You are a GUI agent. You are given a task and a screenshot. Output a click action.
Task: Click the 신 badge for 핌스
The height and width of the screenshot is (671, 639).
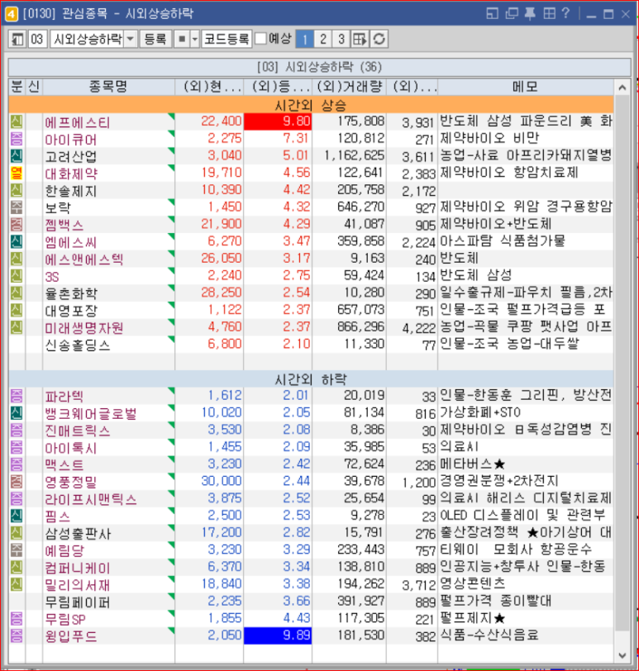(17, 516)
